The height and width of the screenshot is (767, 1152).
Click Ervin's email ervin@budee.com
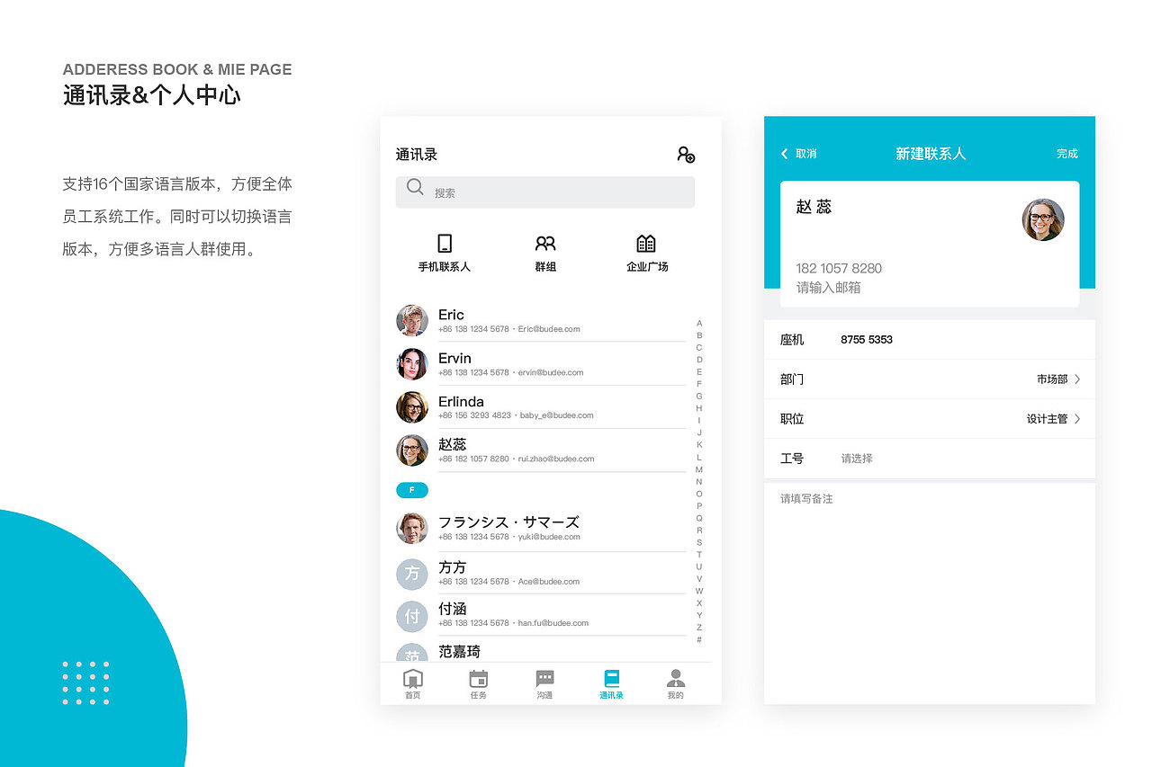pos(551,372)
